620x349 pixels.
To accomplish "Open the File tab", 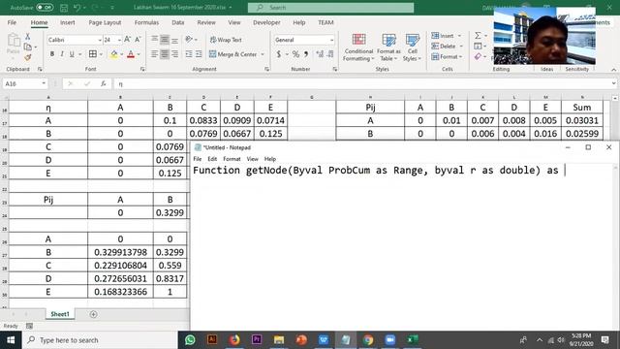I will [x=12, y=22].
